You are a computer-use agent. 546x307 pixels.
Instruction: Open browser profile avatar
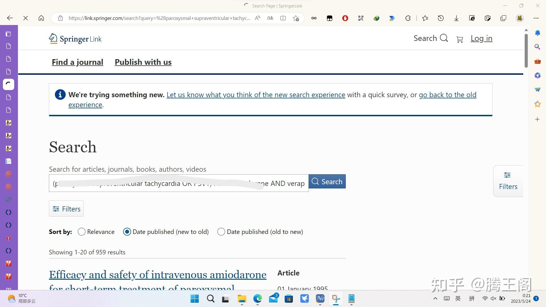tap(520, 18)
